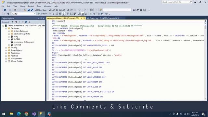Click the editor vertical scrollbar thumb
Viewport: 208px width, 117px height.
pos(205,27)
